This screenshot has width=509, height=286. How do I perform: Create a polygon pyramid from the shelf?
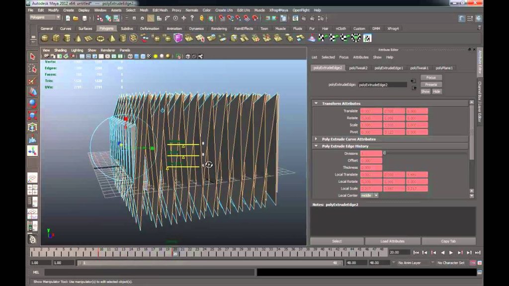tap(111, 38)
